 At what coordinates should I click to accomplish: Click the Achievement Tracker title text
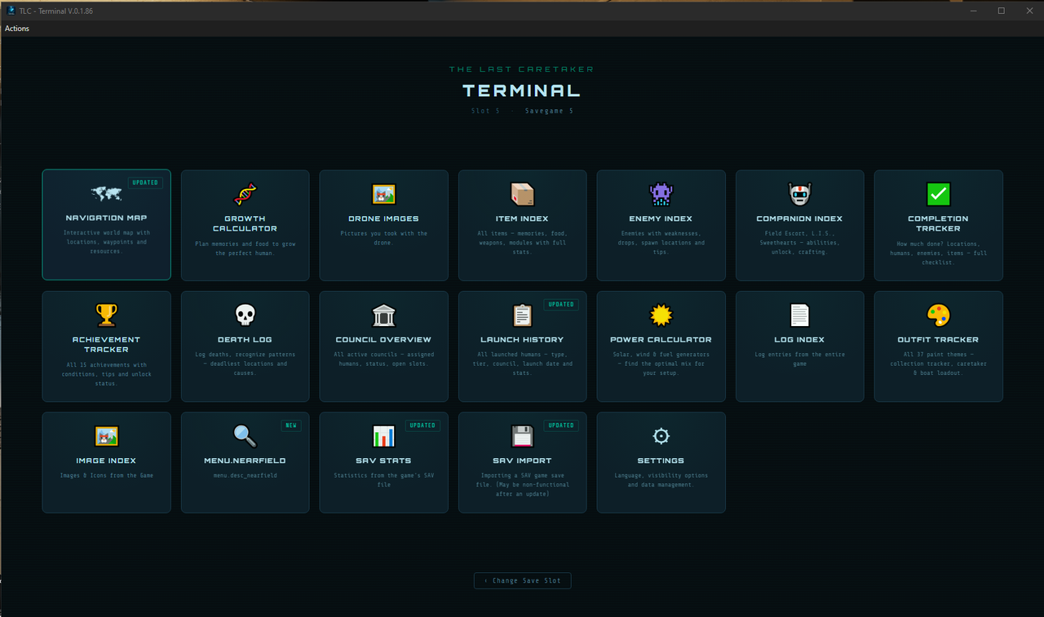106,345
